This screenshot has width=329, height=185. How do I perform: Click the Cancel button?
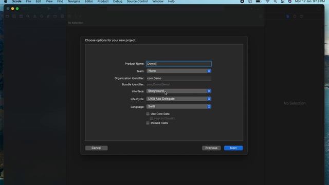pyautogui.click(x=96, y=148)
